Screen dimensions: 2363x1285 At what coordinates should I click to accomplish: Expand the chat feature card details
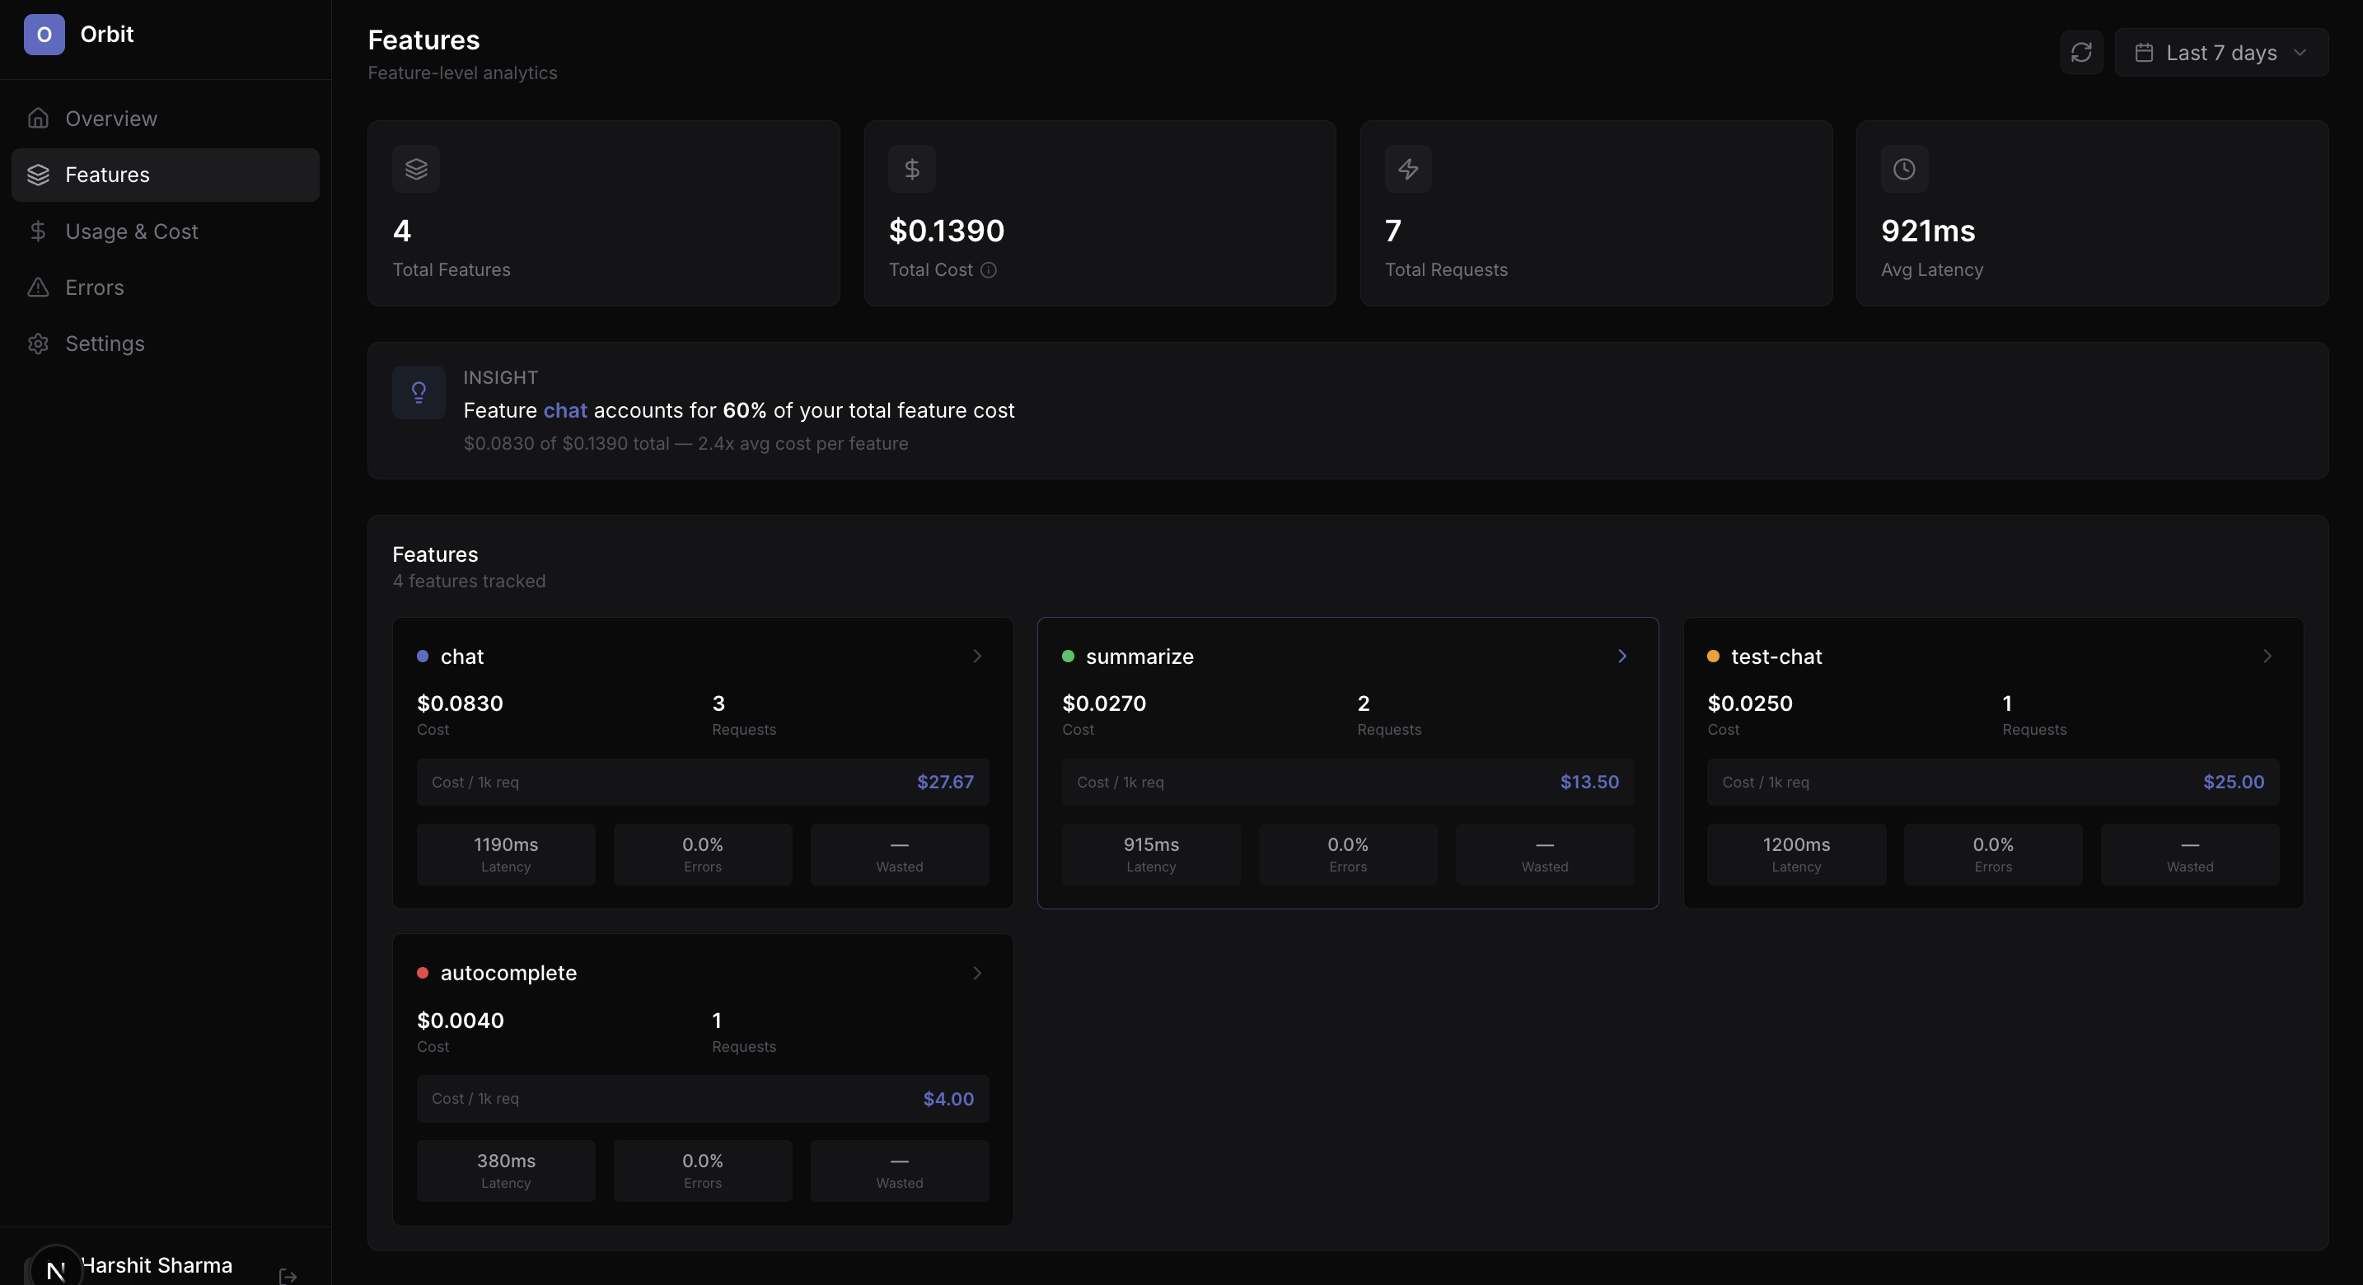pyautogui.click(x=976, y=656)
